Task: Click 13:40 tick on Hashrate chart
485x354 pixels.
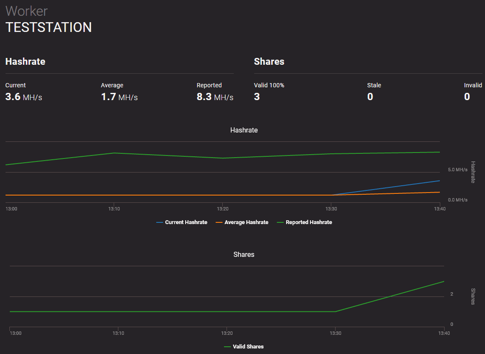Action: pos(440,209)
